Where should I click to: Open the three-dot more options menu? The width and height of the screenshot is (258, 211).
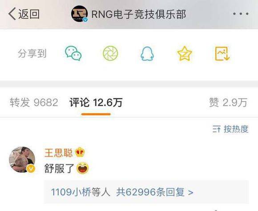[x=241, y=14]
